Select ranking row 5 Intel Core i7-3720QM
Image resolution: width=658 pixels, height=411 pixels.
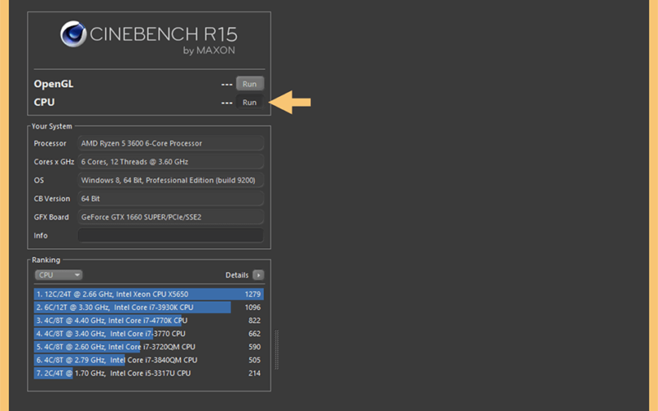coord(149,347)
